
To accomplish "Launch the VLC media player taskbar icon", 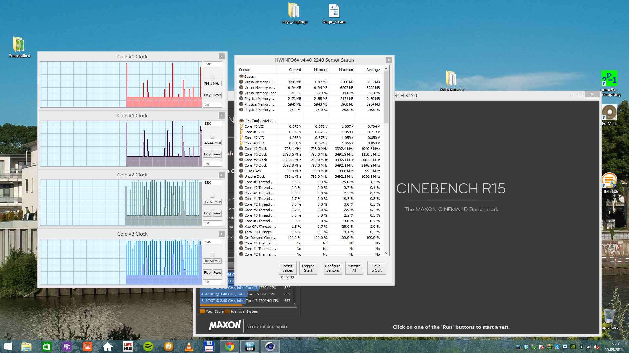I will click(189, 346).
